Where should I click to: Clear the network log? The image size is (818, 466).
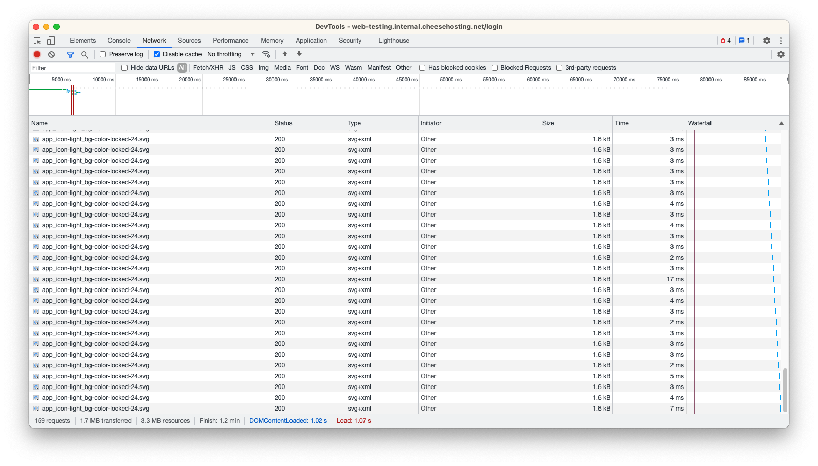(x=51, y=54)
